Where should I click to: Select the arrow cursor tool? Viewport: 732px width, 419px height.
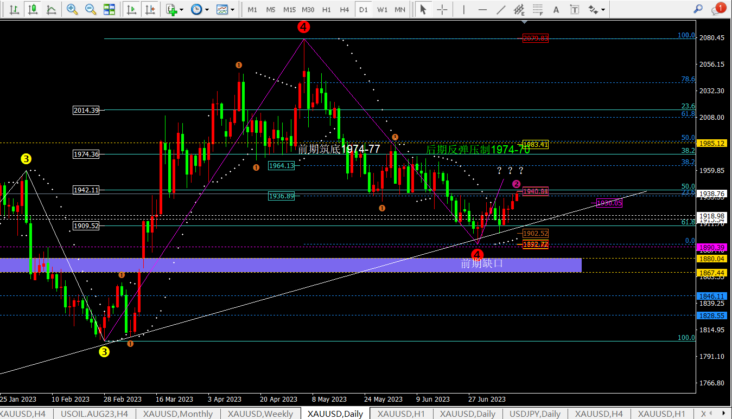[424, 9]
